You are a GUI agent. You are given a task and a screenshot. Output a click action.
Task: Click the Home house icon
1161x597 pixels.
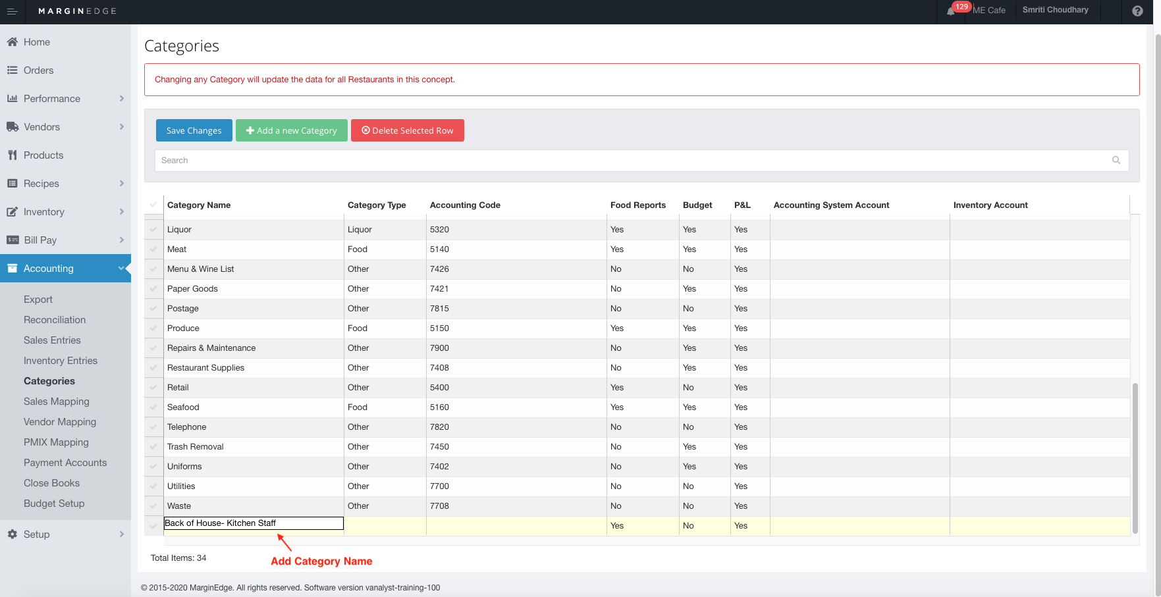click(12, 42)
